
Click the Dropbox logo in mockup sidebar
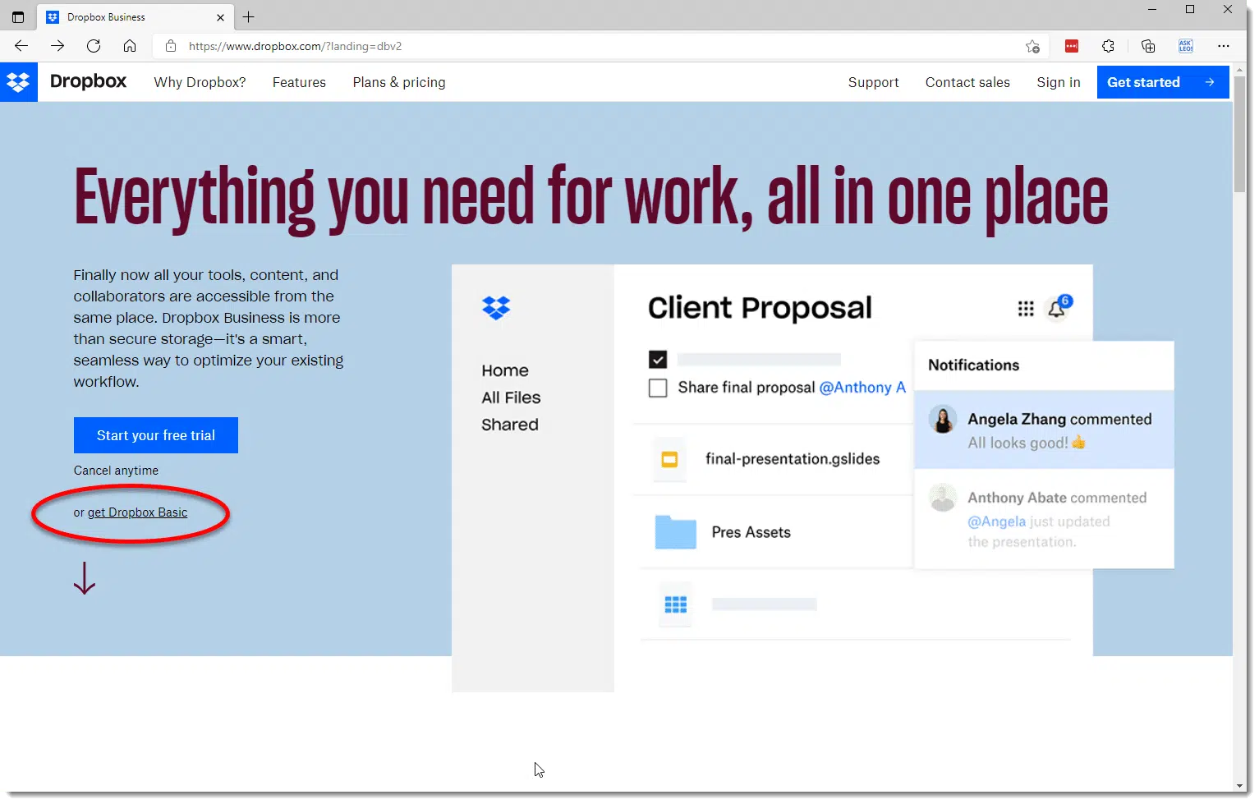[x=496, y=308]
